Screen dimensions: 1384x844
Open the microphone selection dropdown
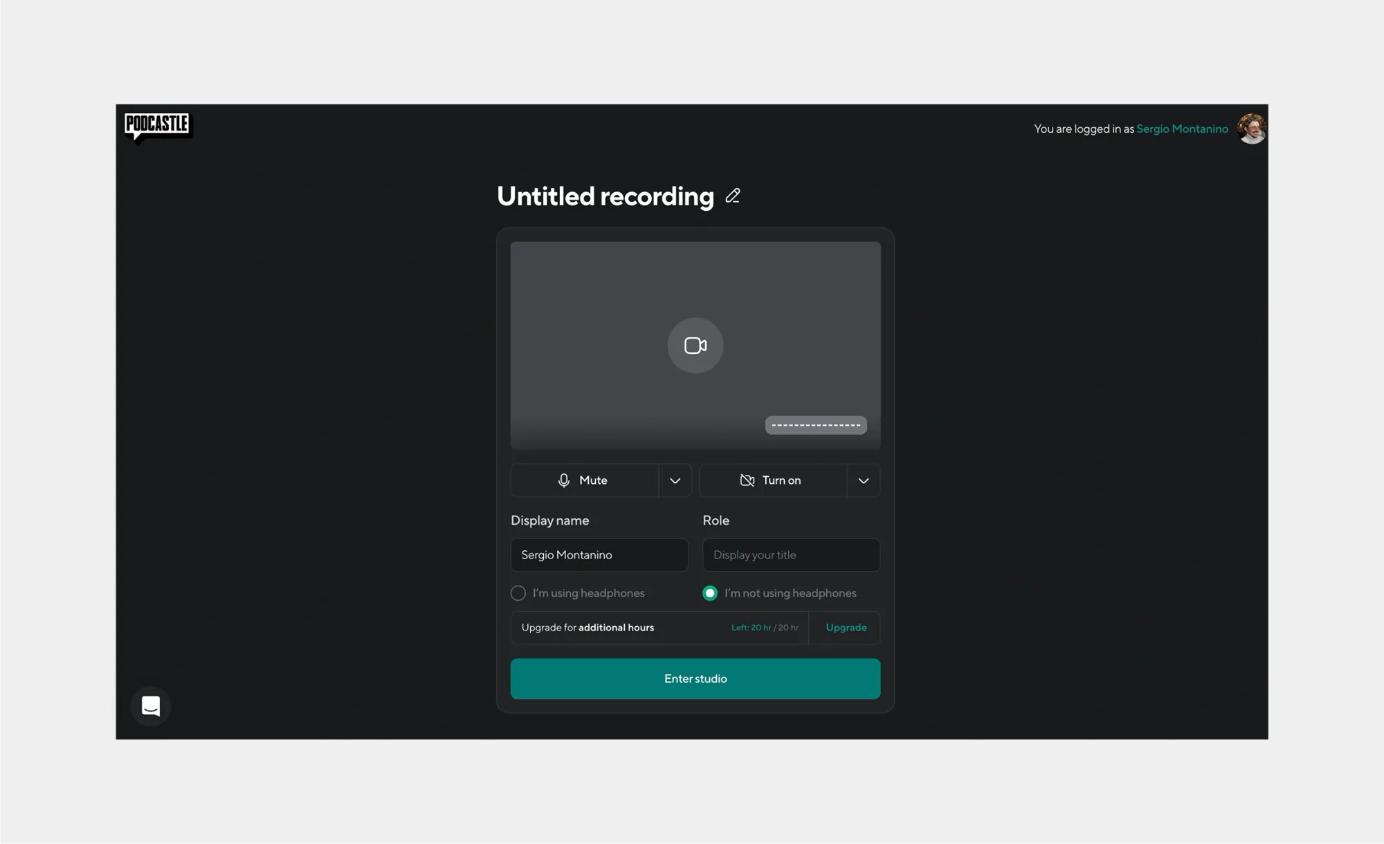675,480
